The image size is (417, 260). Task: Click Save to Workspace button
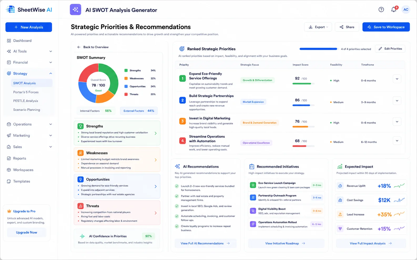[x=386, y=27]
